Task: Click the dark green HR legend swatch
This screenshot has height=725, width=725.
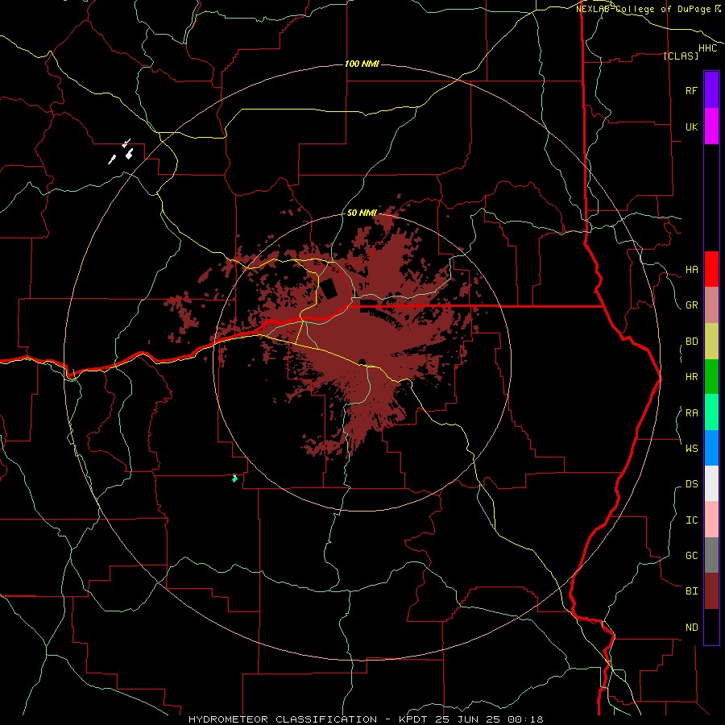Action: 711,377
